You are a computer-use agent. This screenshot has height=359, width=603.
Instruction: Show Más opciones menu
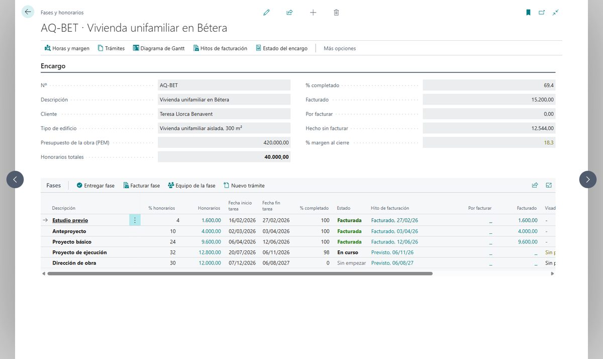[340, 48]
